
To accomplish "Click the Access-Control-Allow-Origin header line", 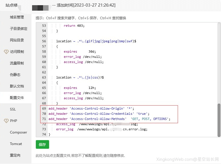I will click(91, 108).
